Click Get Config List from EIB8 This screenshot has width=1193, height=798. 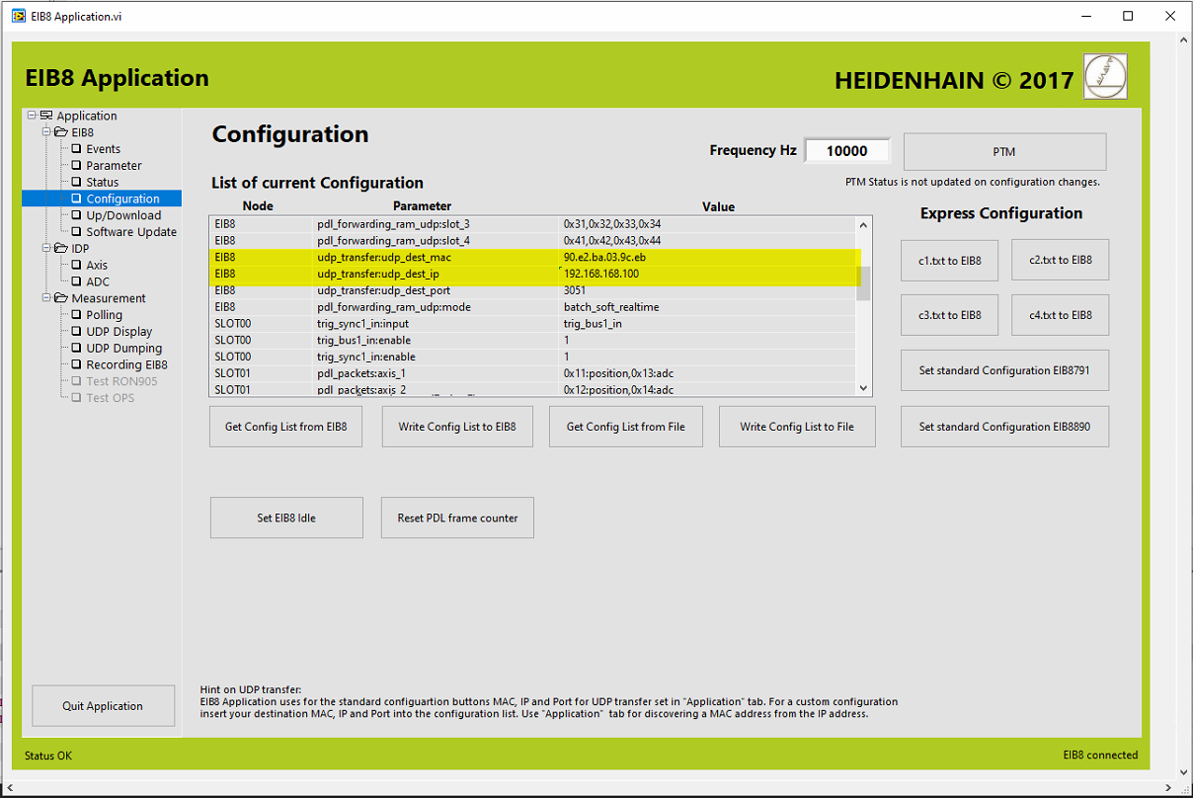click(286, 427)
